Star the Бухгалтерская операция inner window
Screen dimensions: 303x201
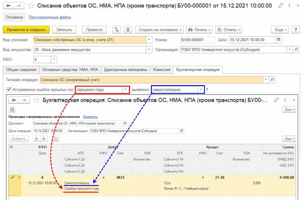[x=36, y=100]
